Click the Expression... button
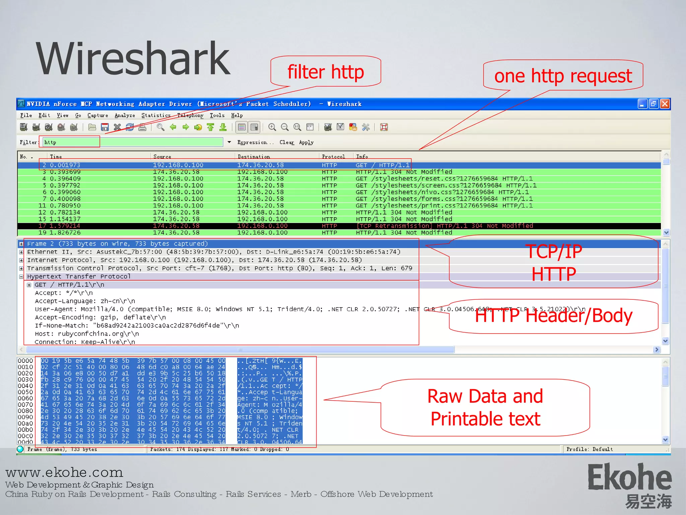Image resolution: width=686 pixels, height=515 pixels. point(256,142)
